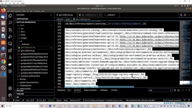Close the gen-redirects.csv tab

pyautogui.click(x=100, y=15)
